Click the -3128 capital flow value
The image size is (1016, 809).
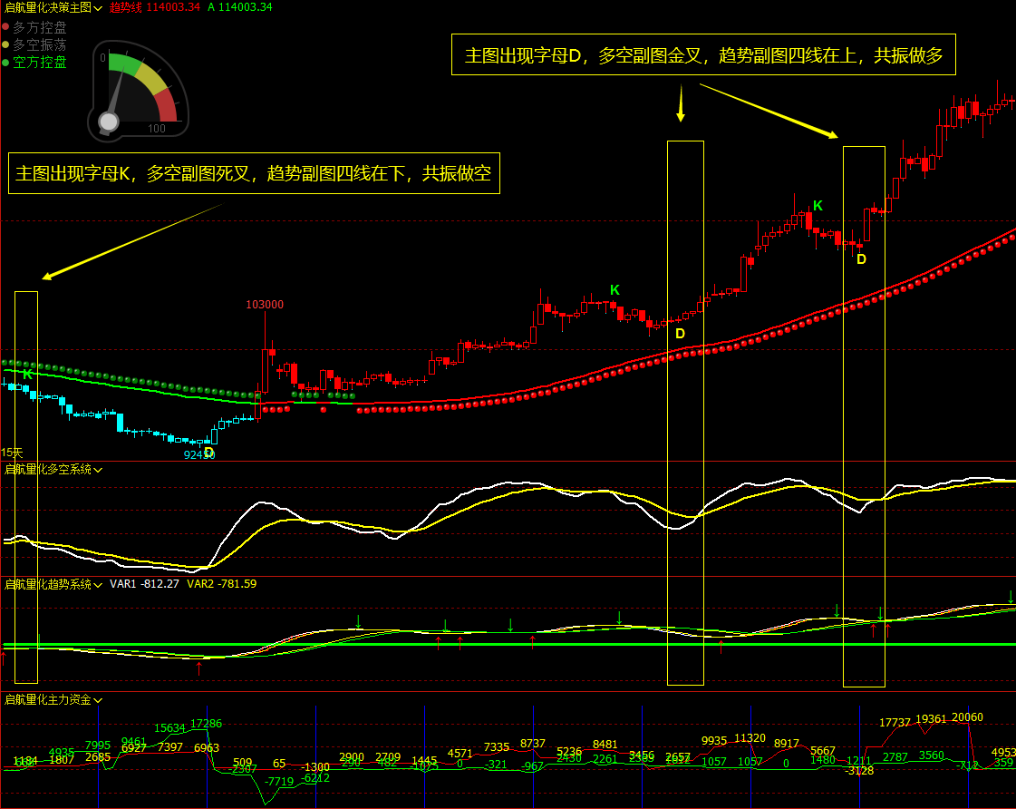860,771
